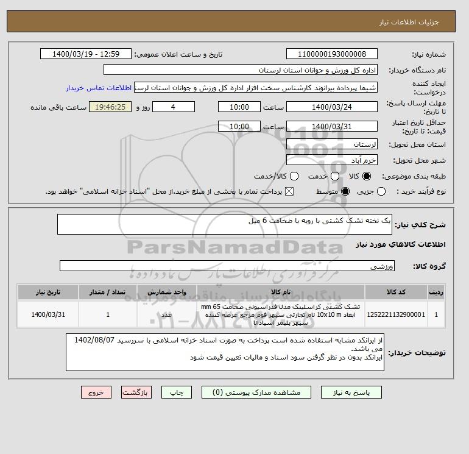The height and width of the screenshot is (454, 469).
Task: Toggle the Islamic treasury payment checkbox
Action: (x=289, y=191)
